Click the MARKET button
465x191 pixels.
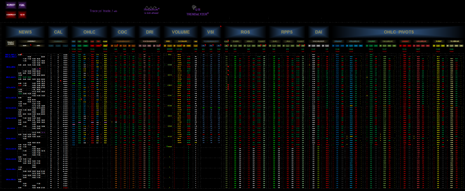click(11, 5)
